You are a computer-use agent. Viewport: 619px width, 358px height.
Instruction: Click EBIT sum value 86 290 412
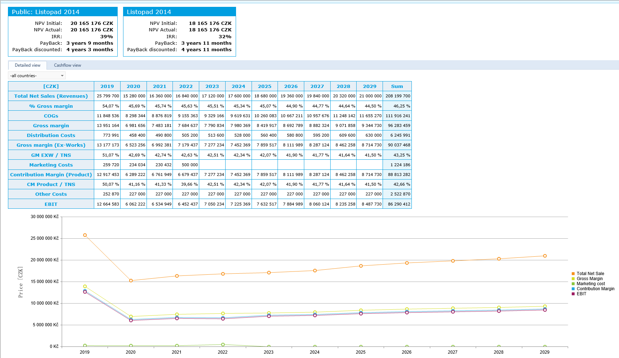[397, 204]
